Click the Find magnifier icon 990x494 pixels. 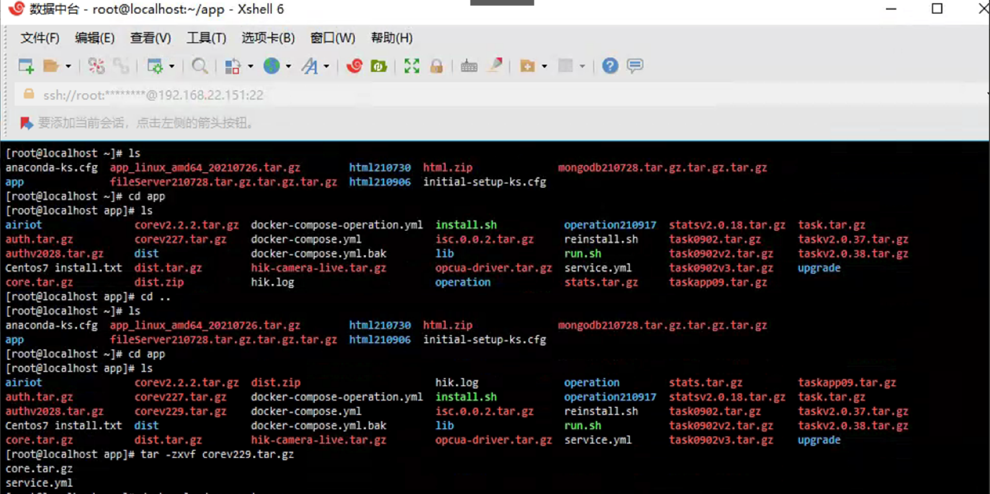click(x=199, y=66)
